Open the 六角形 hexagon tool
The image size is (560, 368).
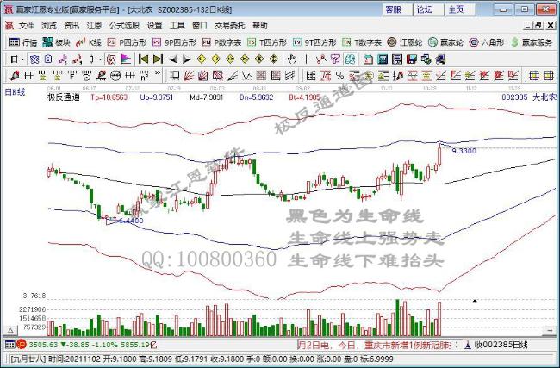pos(487,42)
